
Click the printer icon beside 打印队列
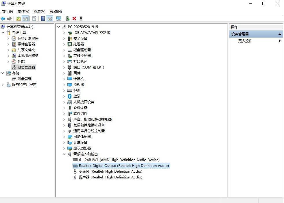tap(70, 61)
